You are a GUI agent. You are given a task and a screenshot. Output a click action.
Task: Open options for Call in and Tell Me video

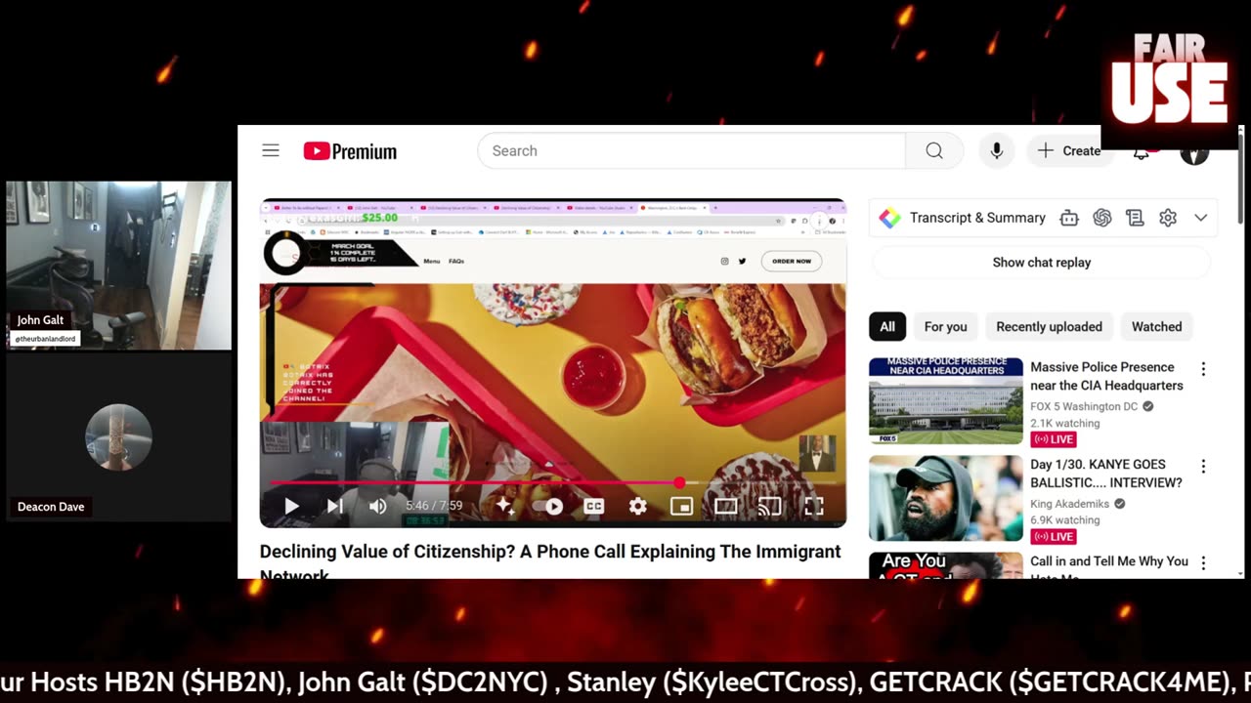(1203, 562)
